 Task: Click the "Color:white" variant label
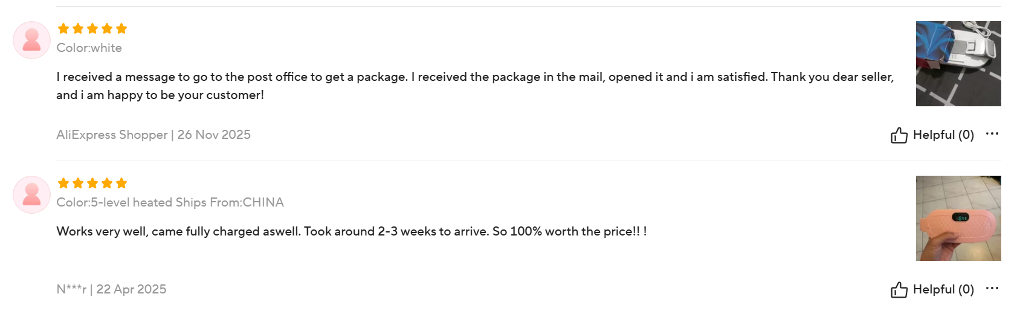point(89,48)
